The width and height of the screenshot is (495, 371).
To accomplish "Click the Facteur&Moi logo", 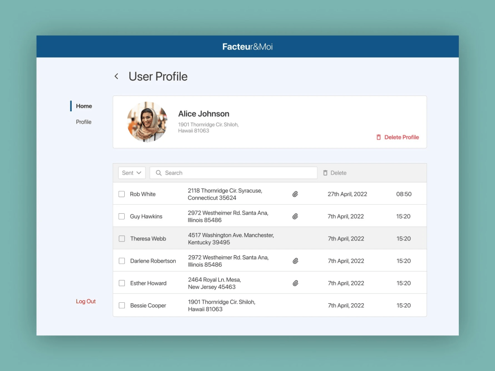I will [x=247, y=46].
